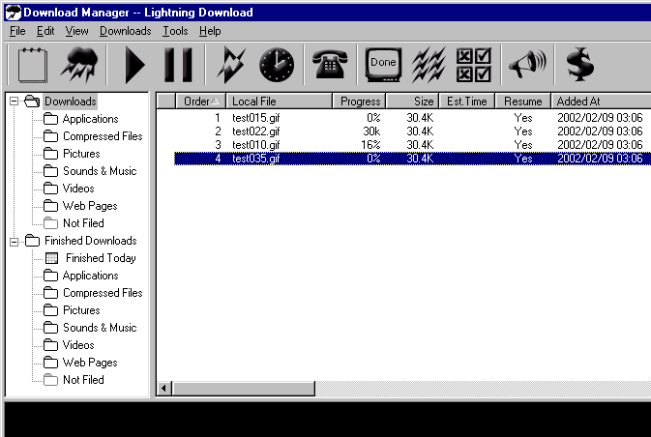Image resolution: width=651 pixels, height=437 pixels.
Task: Sort by the Order column header
Action: 200,102
